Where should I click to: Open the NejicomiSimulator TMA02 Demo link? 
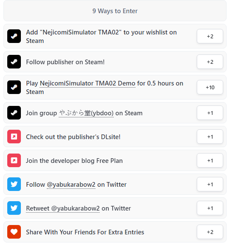pos(88,83)
